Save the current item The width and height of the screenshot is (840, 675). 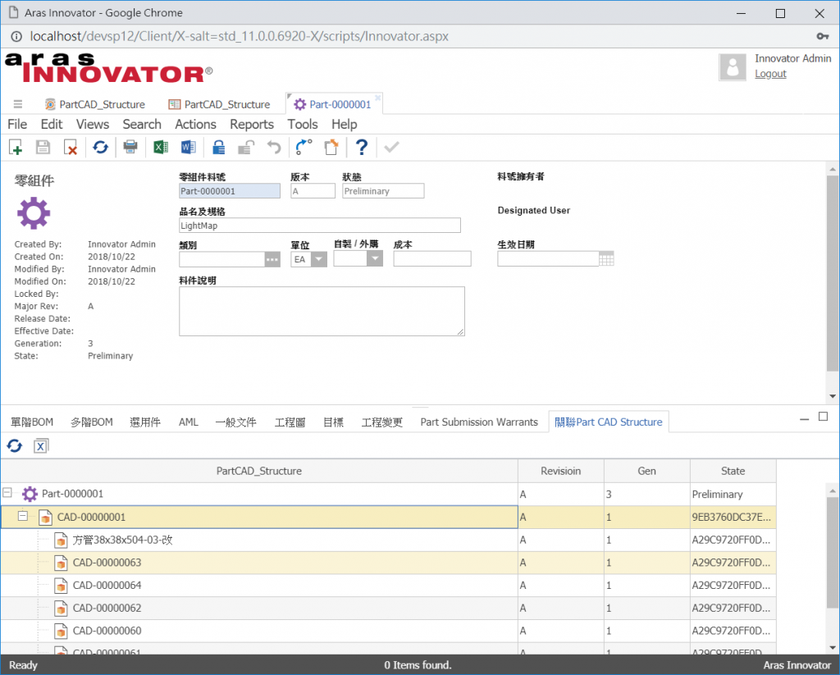(43, 147)
